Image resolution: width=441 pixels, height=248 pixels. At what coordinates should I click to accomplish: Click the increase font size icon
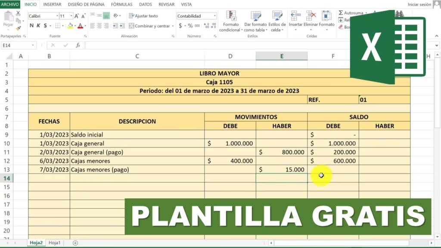[x=77, y=16]
